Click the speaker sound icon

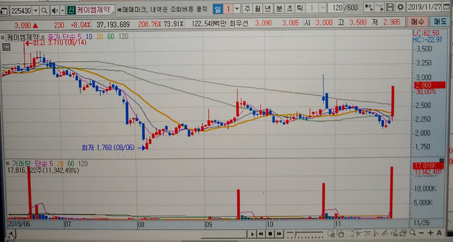click(54, 11)
